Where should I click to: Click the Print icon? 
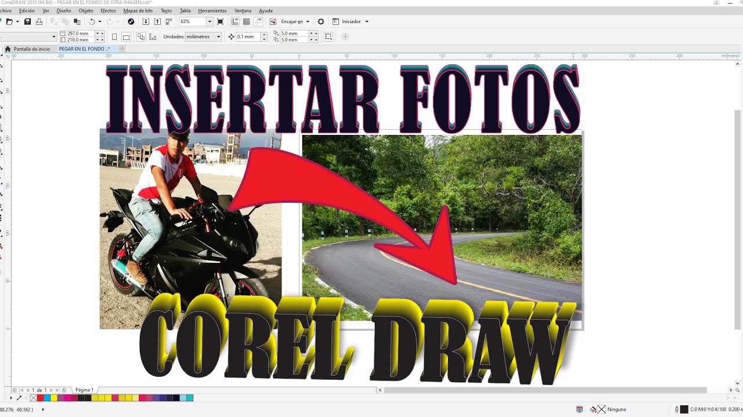pyautogui.click(x=39, y=21)
